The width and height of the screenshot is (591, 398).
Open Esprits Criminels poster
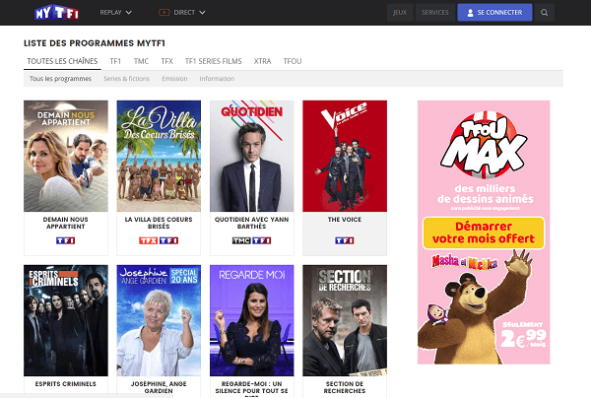pyautogui.click(x=66, y=320)
